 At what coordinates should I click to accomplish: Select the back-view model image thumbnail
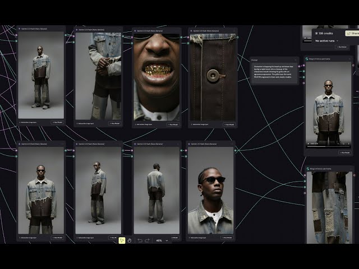157,191
